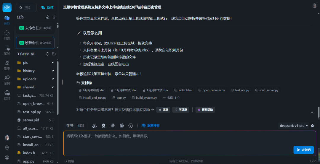
Task: Click the paperclip attachment icon
Action: [113, 126]
